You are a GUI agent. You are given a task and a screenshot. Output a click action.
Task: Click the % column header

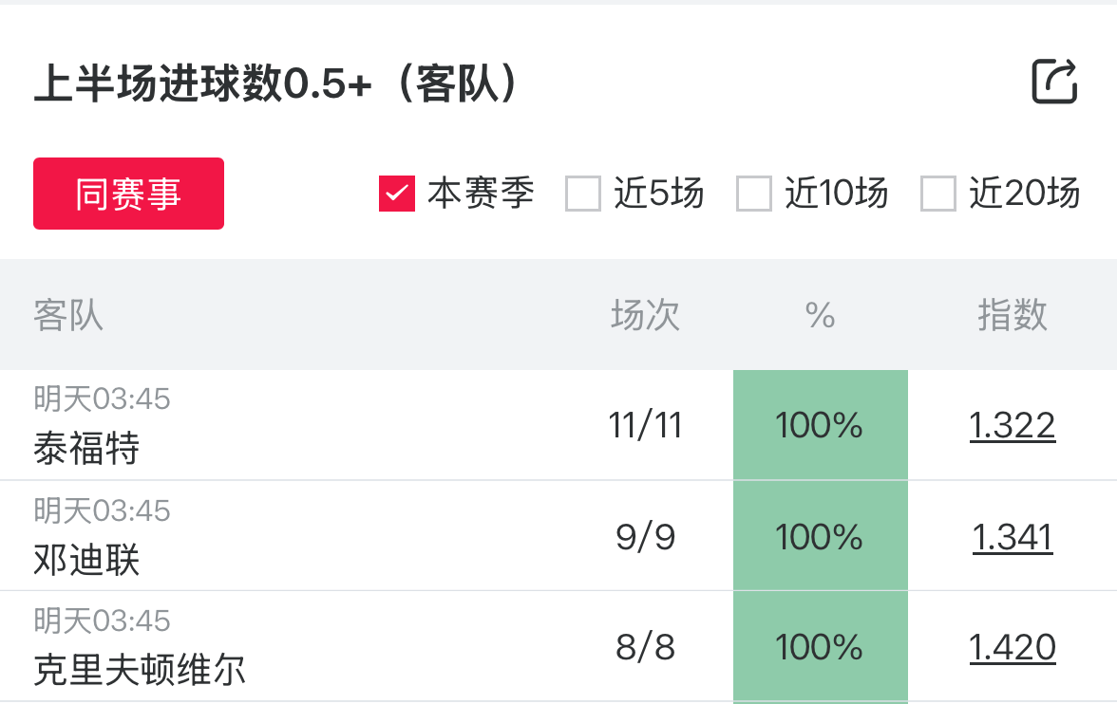(820, 314)
